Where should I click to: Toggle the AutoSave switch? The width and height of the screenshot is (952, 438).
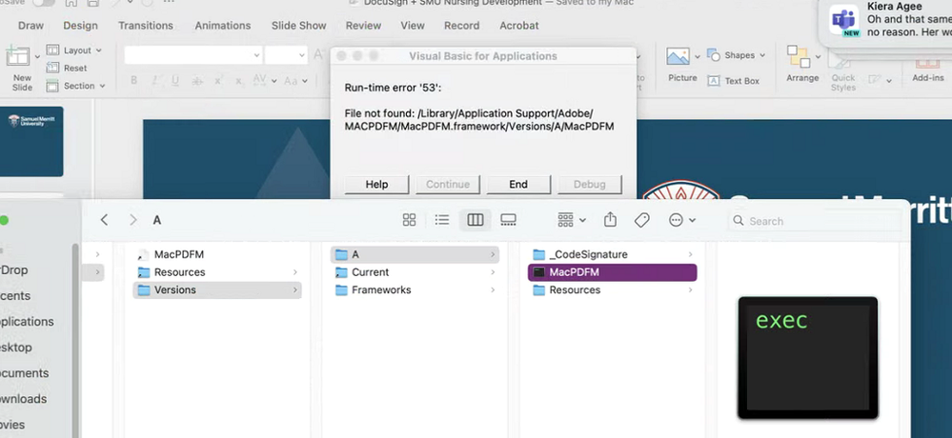click(x=44, y=3)
